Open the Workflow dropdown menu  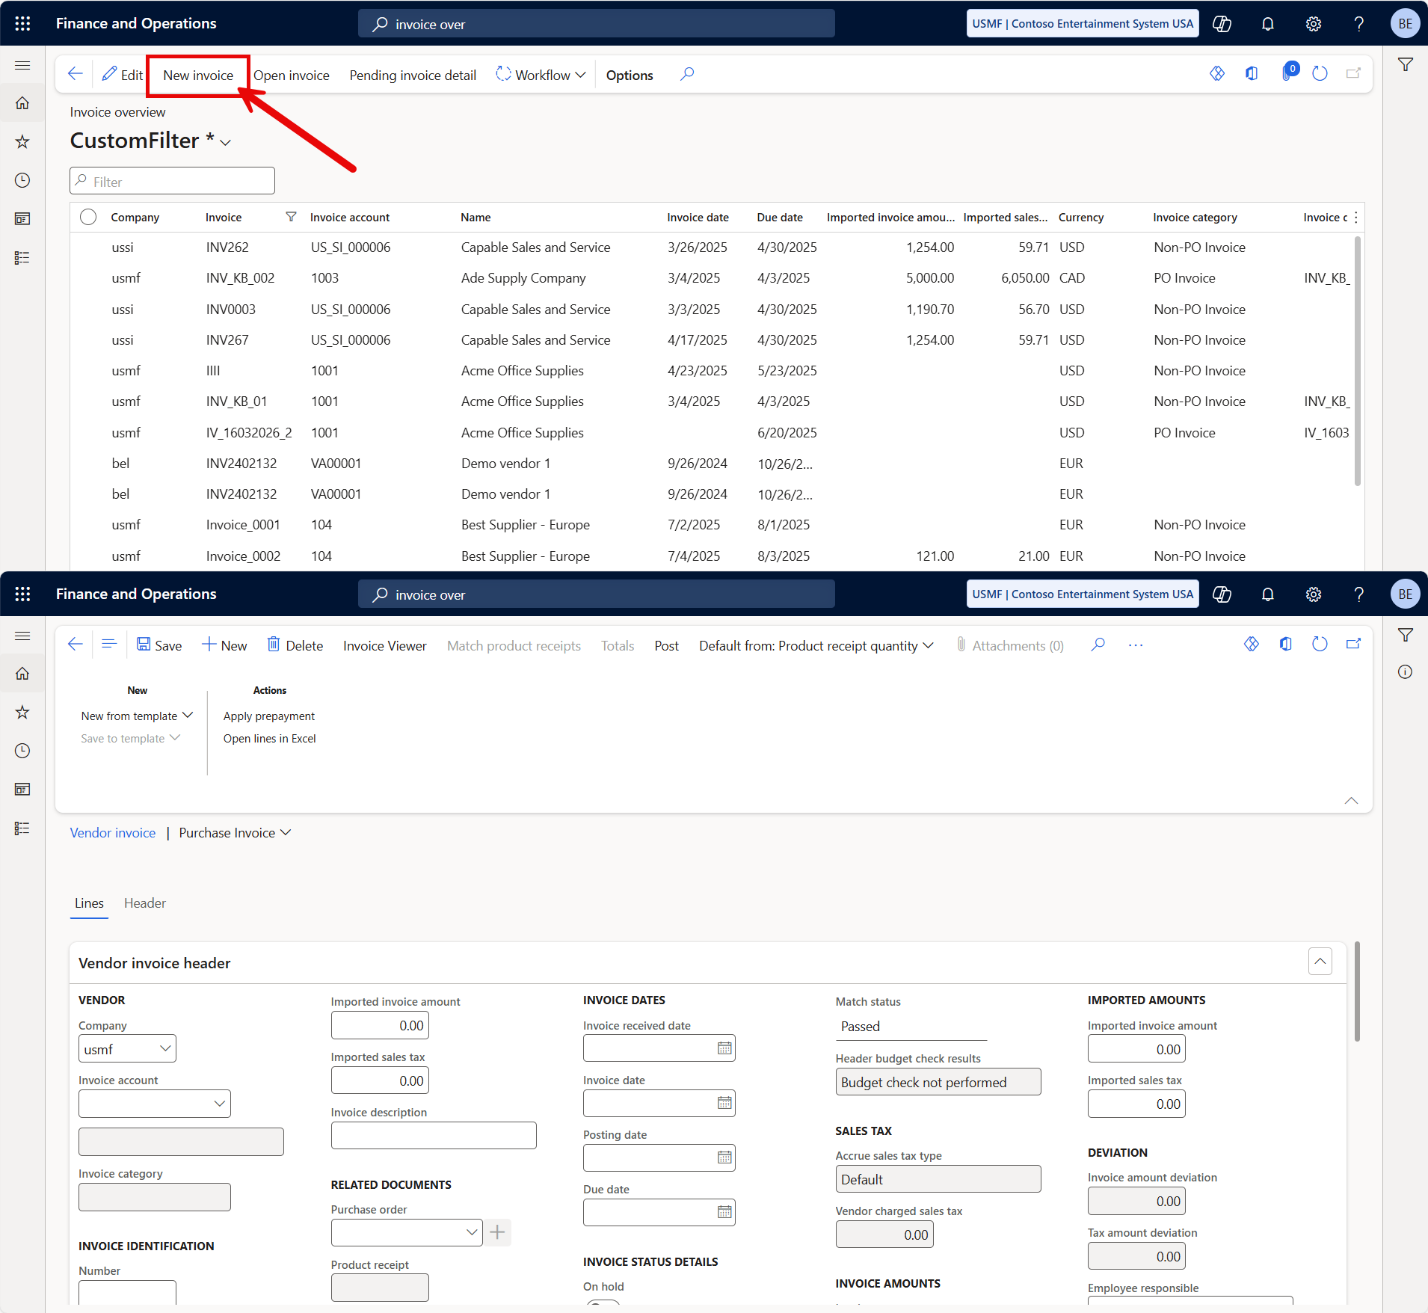click(541, 75)
